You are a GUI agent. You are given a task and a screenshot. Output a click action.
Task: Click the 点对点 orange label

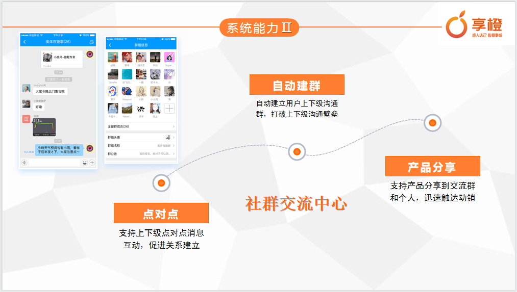point(161,214)
